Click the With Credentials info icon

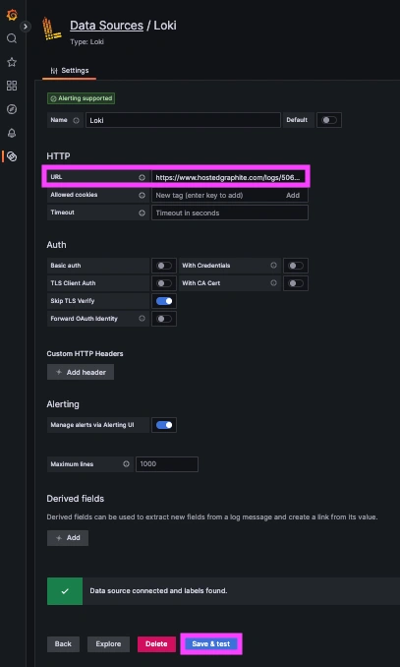point(274,265)
